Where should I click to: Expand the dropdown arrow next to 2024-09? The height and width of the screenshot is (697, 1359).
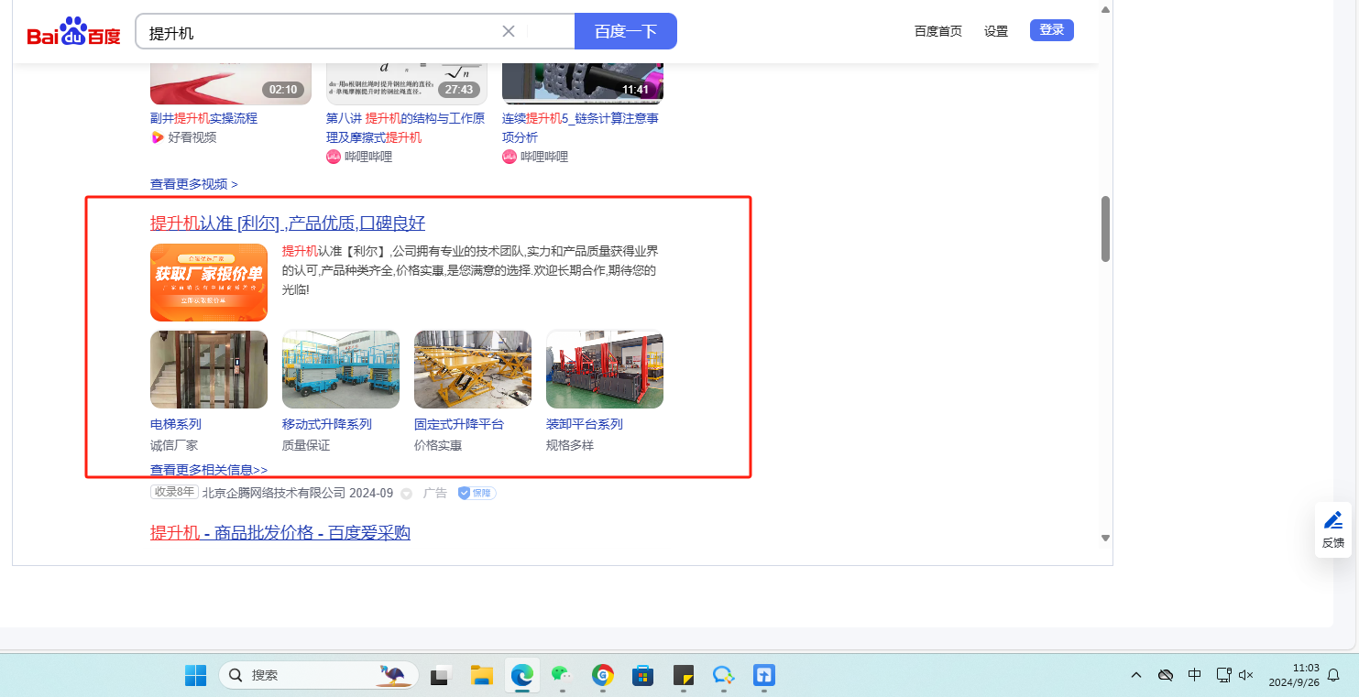click(x=407, y=494)
